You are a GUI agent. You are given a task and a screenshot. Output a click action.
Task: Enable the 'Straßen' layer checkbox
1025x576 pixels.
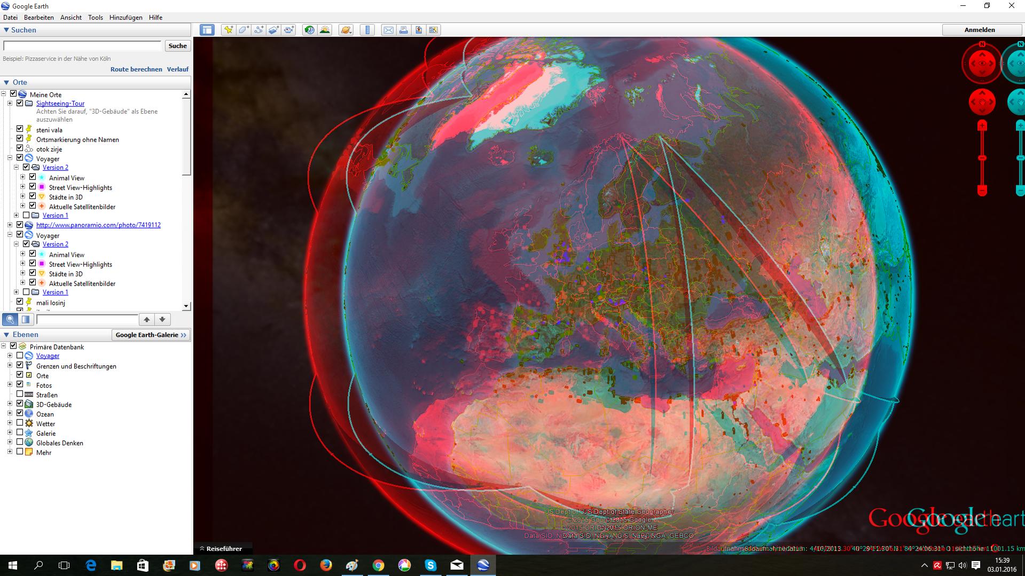20,394
